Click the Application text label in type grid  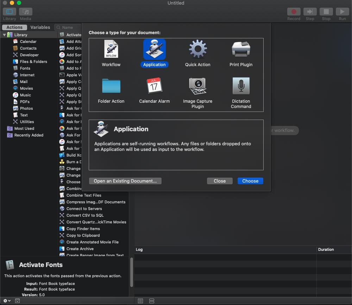click(155, 65)
